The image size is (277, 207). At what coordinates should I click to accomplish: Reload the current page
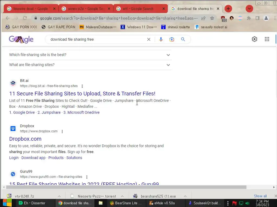click(25, 18)
